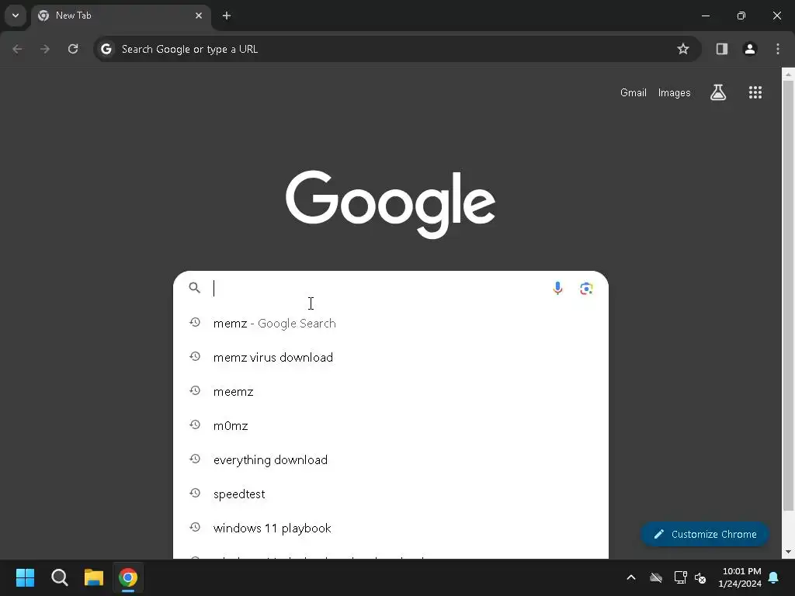
Task: Click scrollbar down arrow
Action: tap(788, 552)
